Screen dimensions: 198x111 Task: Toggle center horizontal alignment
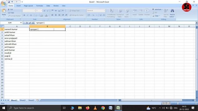[x=56, y=15]
